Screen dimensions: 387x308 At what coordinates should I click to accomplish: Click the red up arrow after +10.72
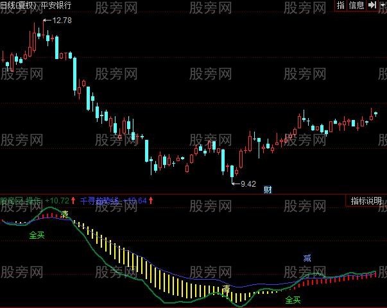click(73, 201)
